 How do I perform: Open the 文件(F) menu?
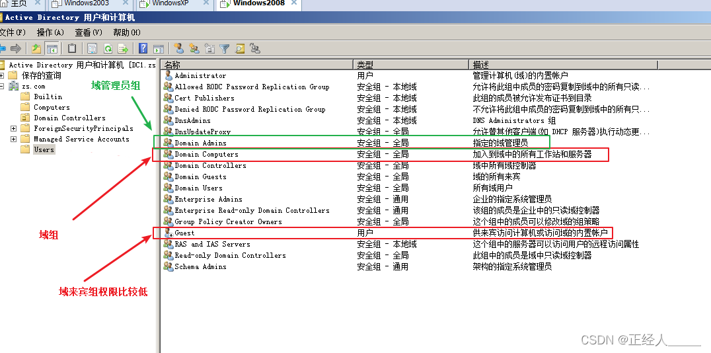(x=13, y=32)
